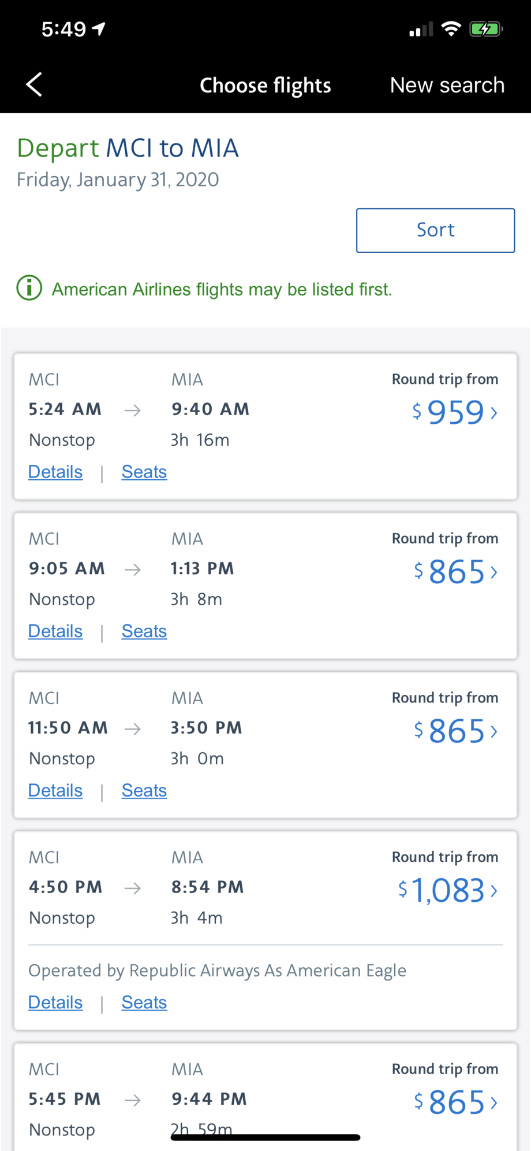This screenshot has height=1151, width=531.
Task: Open Details for the 9:05 AM flight
Action: tap(55, 631)
